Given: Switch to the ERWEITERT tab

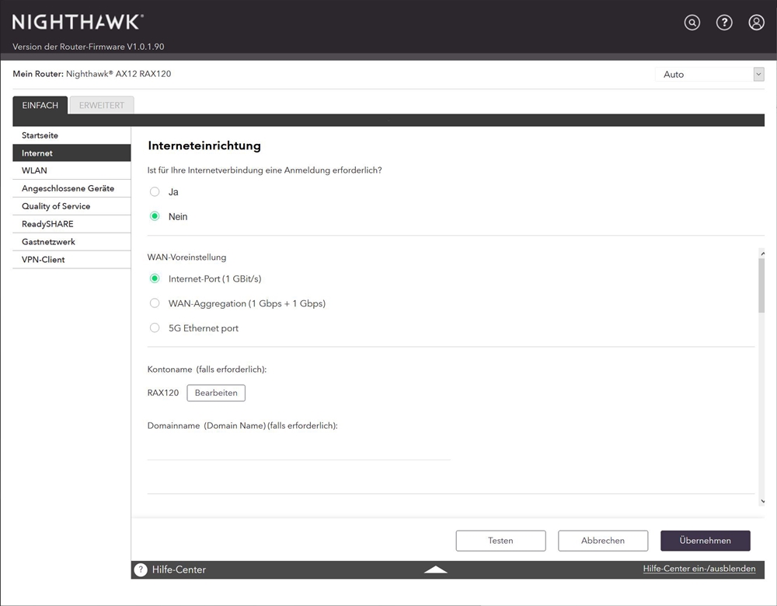Looking at the screenshot, I should [x=102, y=105].
